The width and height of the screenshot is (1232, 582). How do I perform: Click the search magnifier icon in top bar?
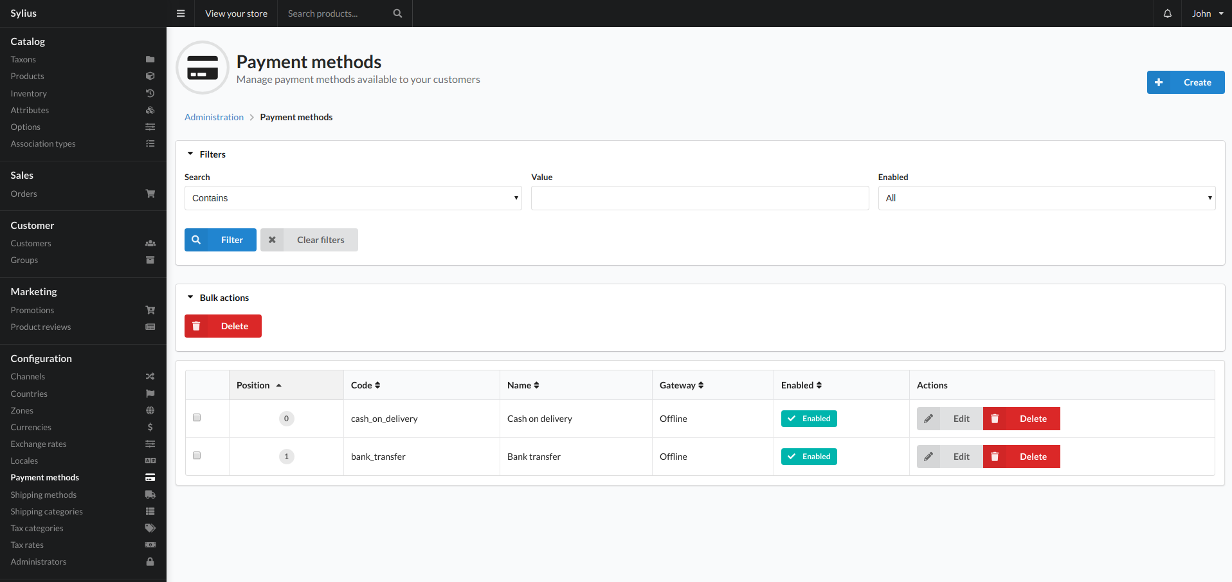[397, 14]
